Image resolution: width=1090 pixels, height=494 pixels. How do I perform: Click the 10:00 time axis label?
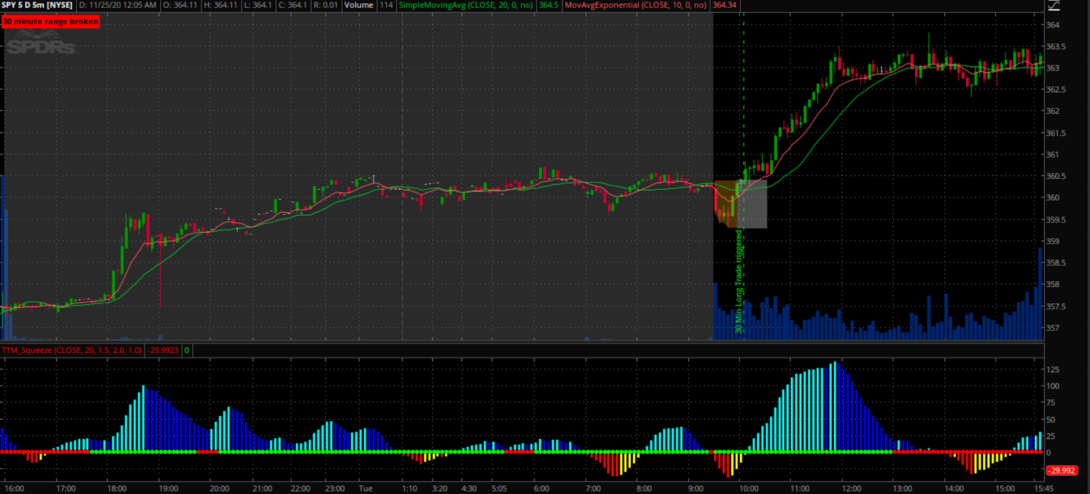(x=749, y=489)
